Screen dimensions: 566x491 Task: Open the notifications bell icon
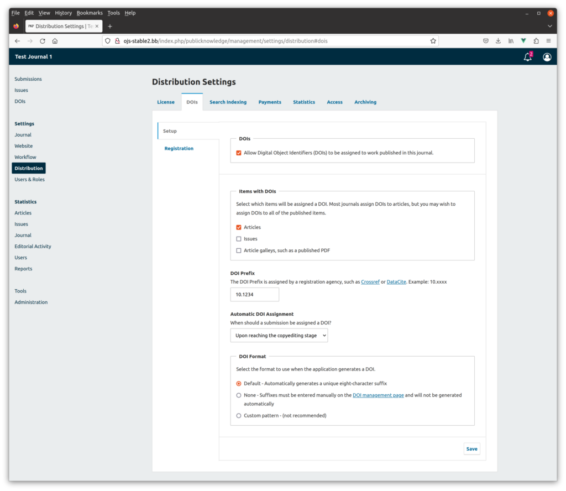(527, 57)
